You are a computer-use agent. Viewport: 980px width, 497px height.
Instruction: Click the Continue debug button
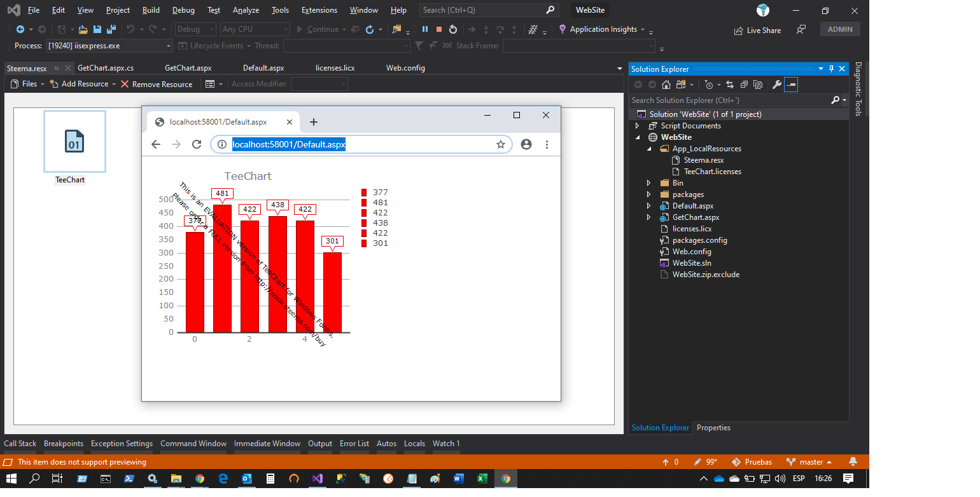(318, 29)
